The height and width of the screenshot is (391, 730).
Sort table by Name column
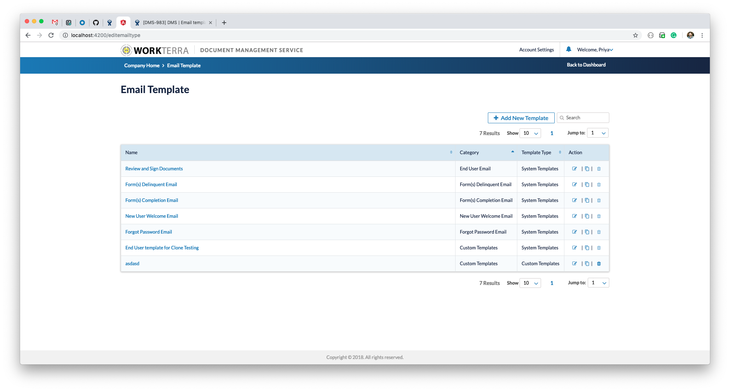click(x=451, y=152)
